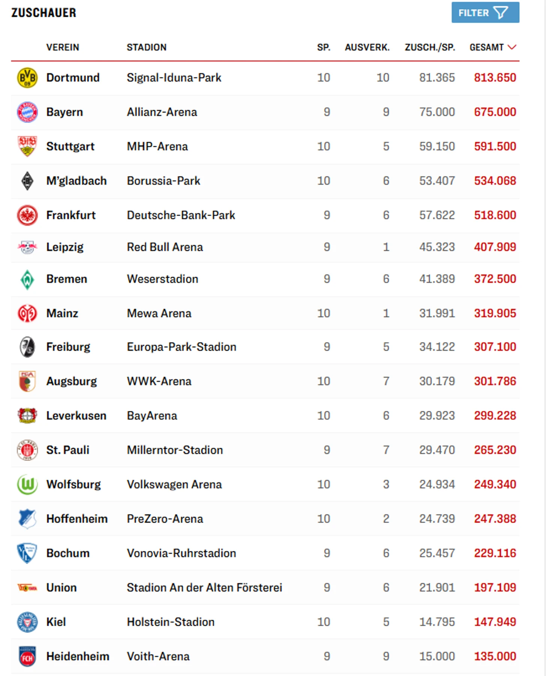This screenshot has height=676, width=547.
Task: Sort table by Ausverk. column header
Action: tap(367, 47)
